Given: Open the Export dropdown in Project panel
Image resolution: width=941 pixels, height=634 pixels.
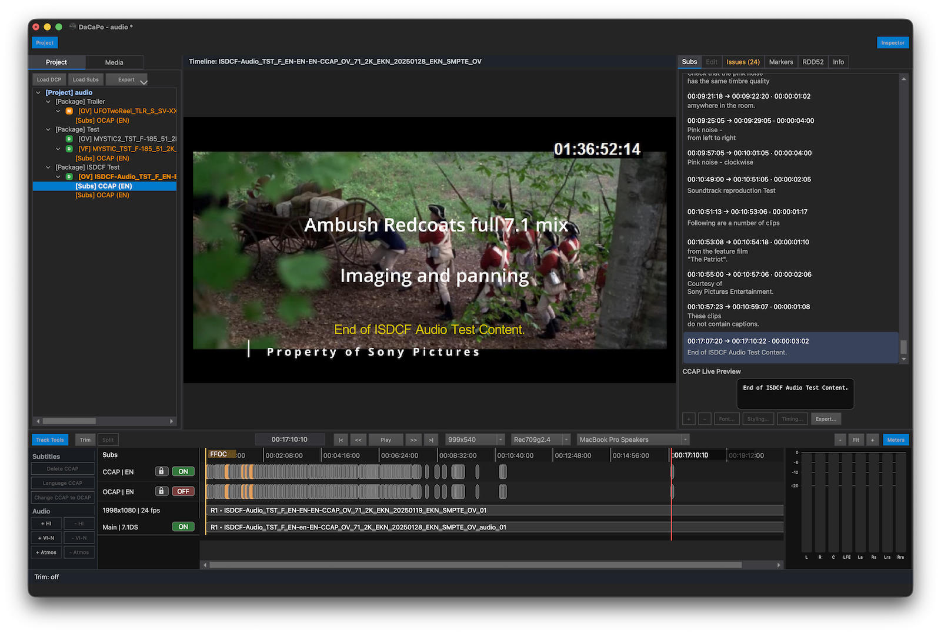Looking at the screenshot, I should point(126,79).
